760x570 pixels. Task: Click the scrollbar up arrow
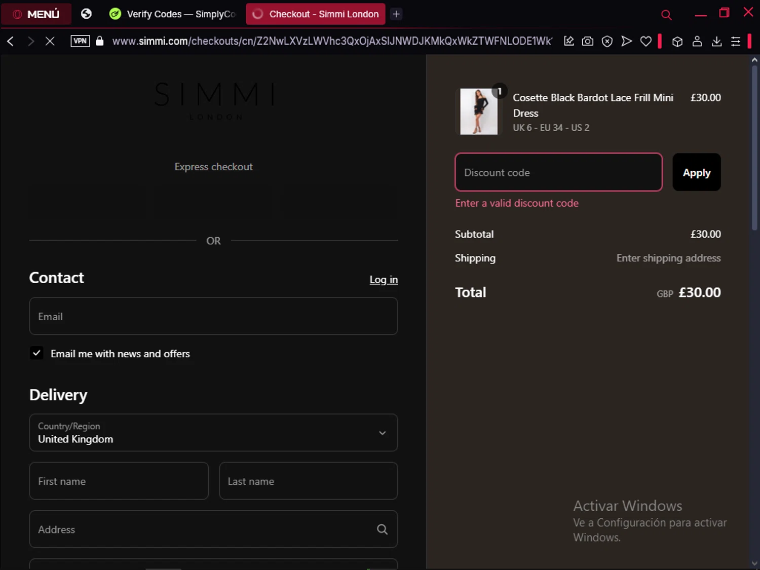click(754, 60)
